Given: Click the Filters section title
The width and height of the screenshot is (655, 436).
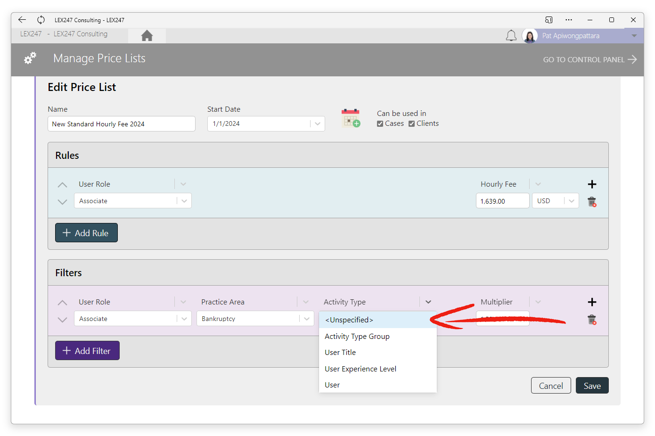Looking at the screenshot, I should [68, 273].
